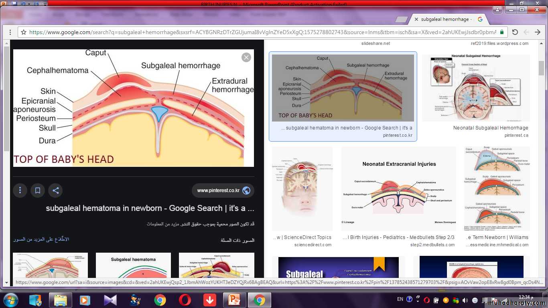Open the subgaleal hematoma in newborn title link
This screenshot has width=548, height=308.
click(150, 208)
